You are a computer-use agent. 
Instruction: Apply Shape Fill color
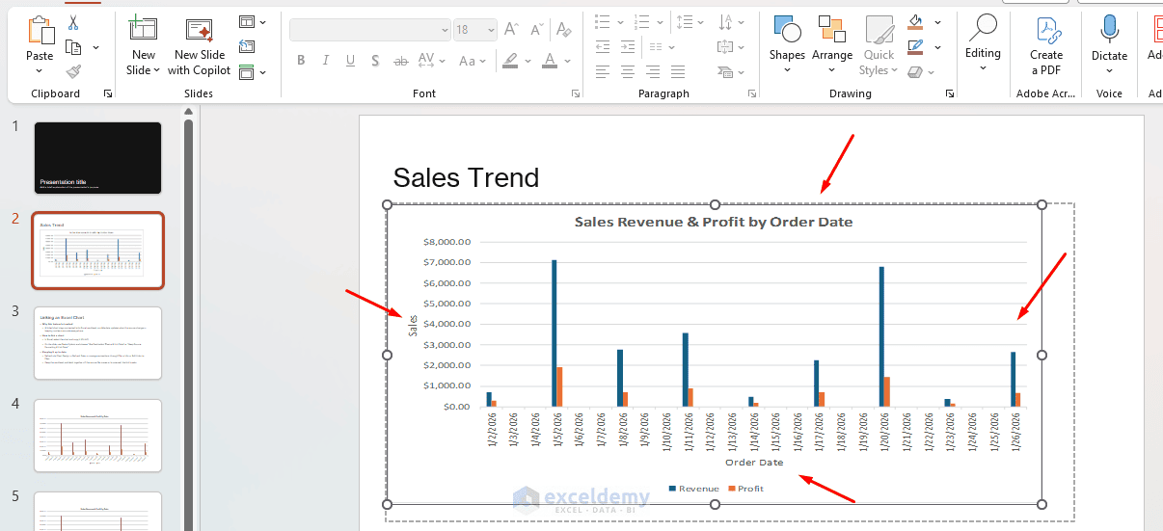(915, 21)
